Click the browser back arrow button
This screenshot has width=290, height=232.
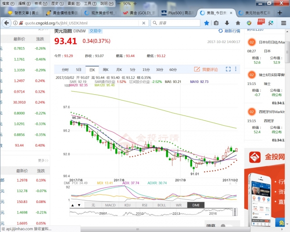[6, 23]
